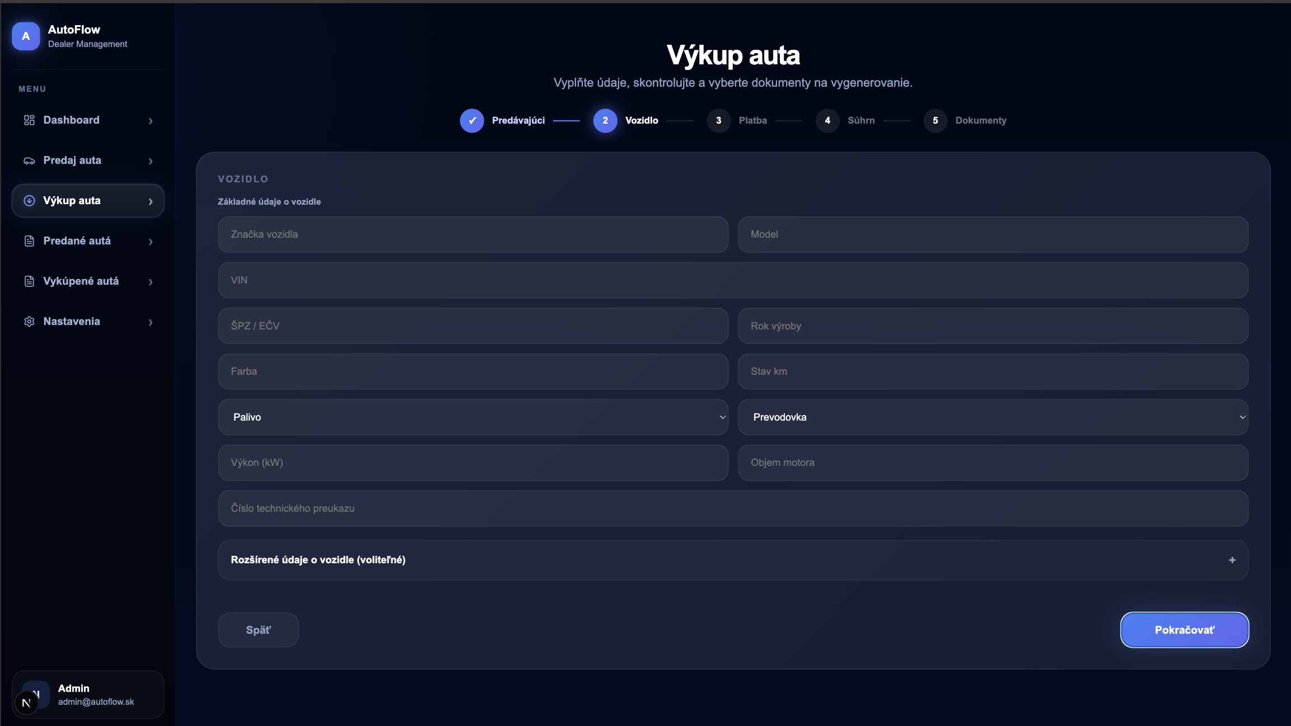Click the Nastavenia gear icon
The width and height of the screenshot is (1291, 726).
pos(29,322)
